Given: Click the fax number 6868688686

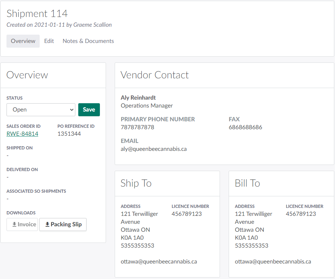Looking at the screenshot, I should [245, 127].
